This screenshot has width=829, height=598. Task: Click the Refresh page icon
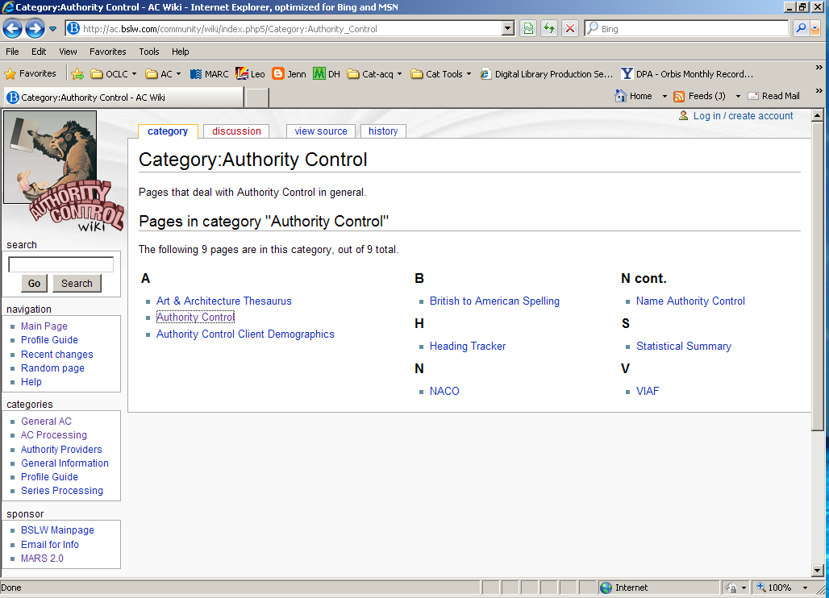coord(549,28)
